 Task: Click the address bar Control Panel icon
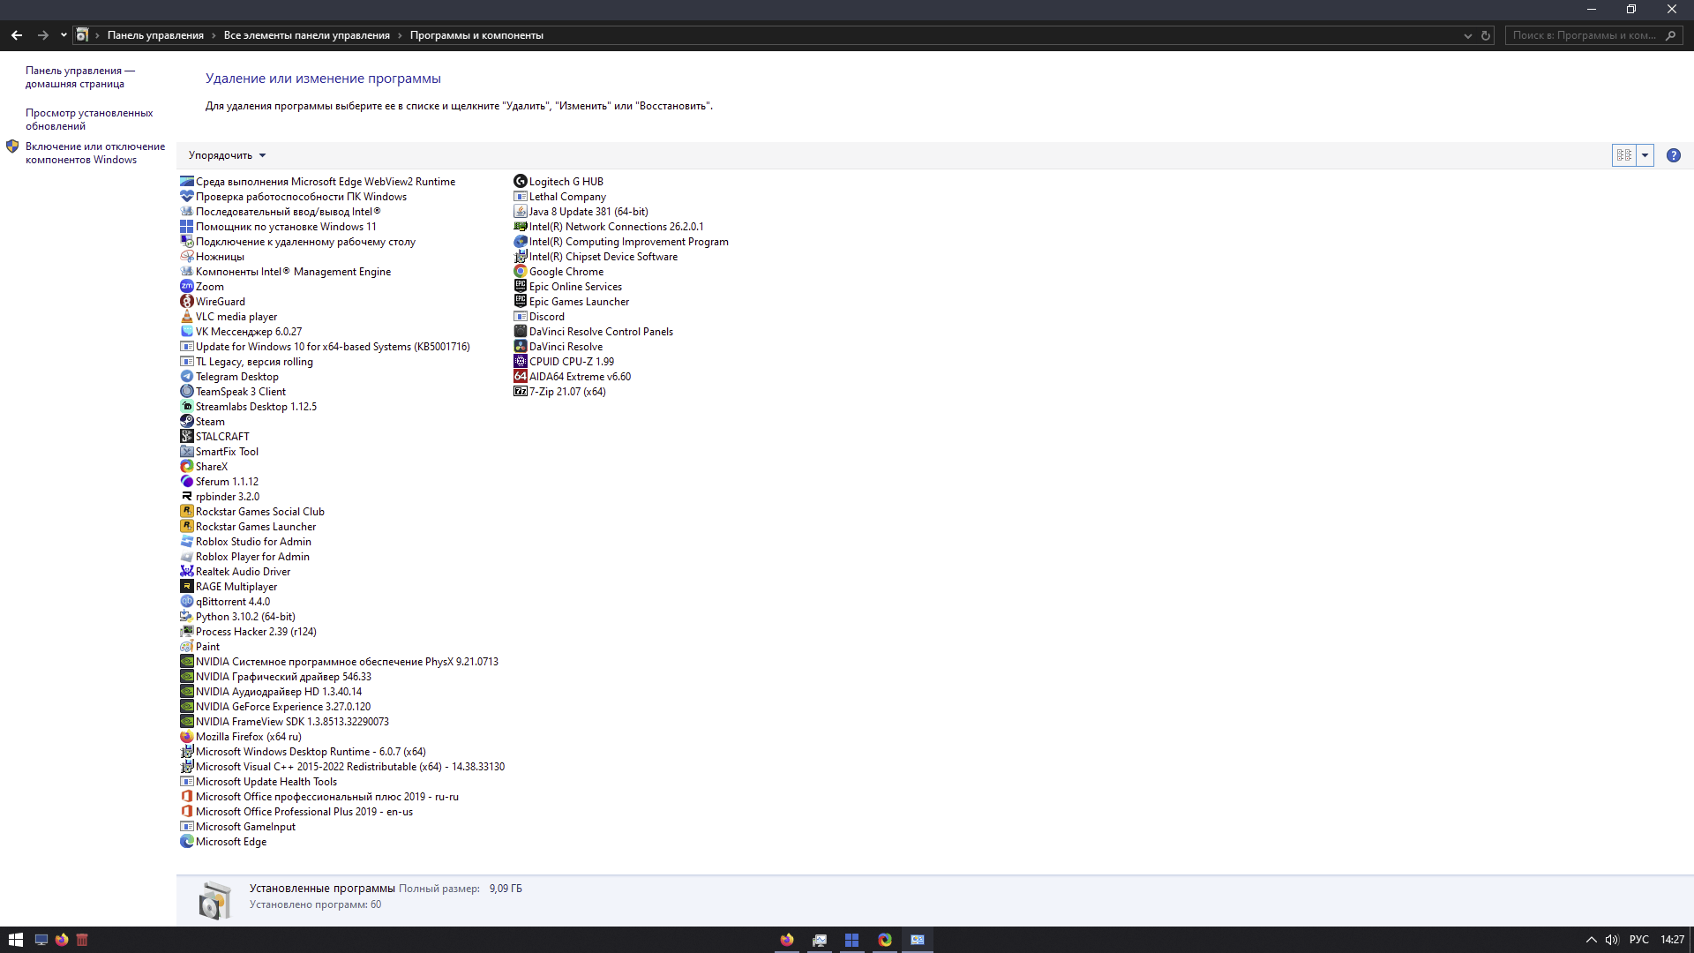(82, 35)
